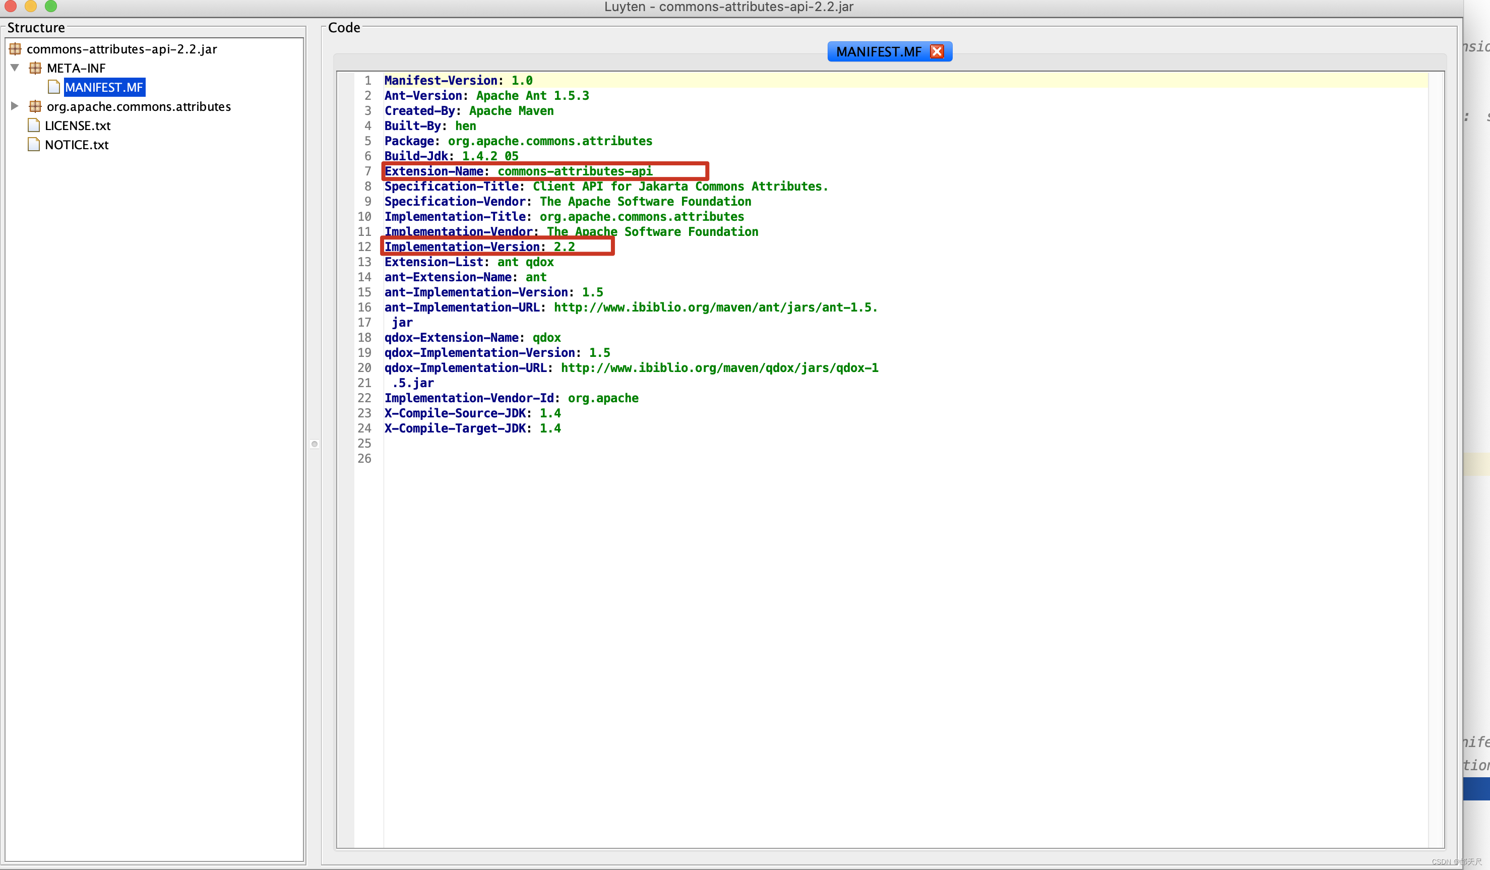
Task: Collapse the META-INF folder triangle
Action: [15, 68]
